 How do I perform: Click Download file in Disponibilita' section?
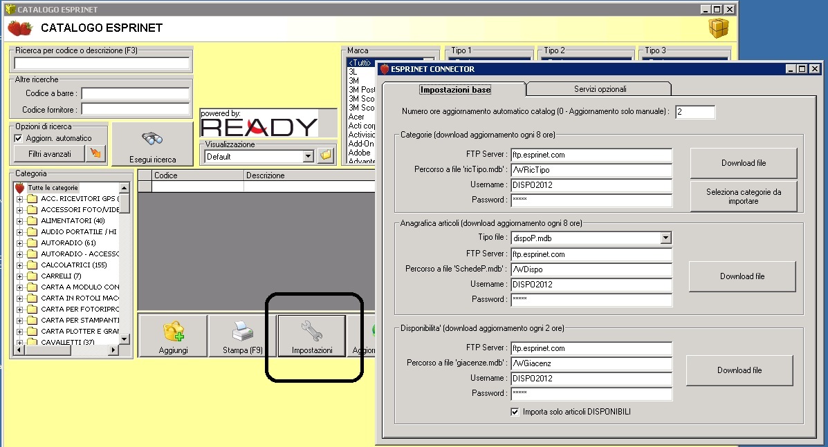pyautogui.click(x=739, y=370)
